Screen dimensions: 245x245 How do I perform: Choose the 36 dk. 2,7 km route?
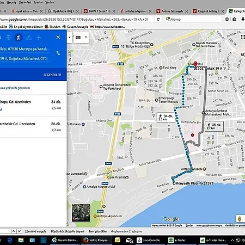pyautogui.click(x=33, y=127)
